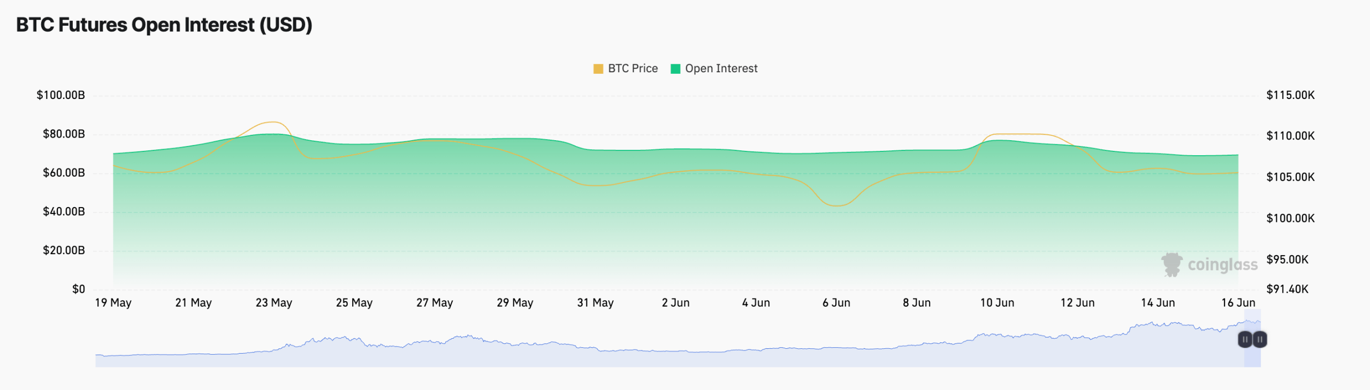1370x390 pixels.
Task: Click the 10 Jun date label
Action: 997,303
